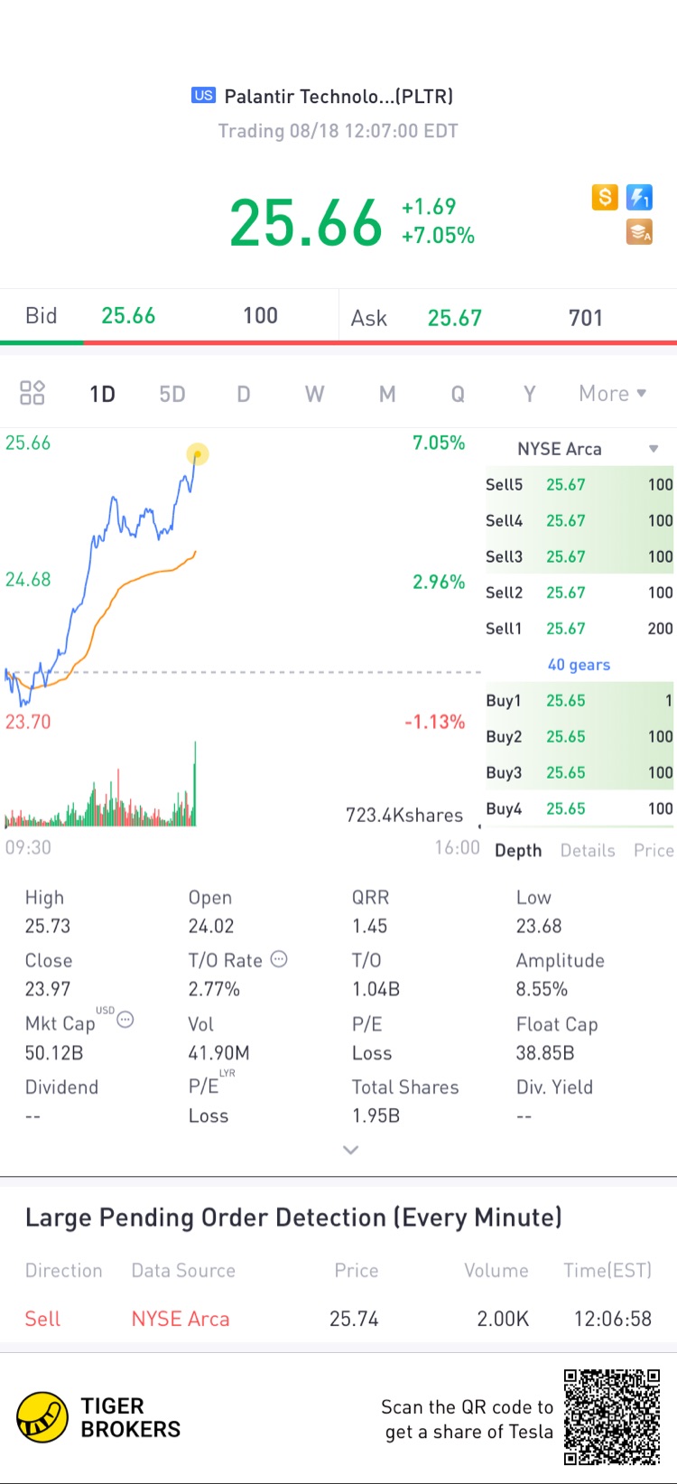The width and height of the screenshot is (677, 1484).
Task: Open the More timeframes dropdown
Action: pos(613,394)
